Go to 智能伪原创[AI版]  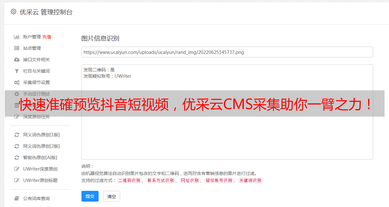coord(40,158)
